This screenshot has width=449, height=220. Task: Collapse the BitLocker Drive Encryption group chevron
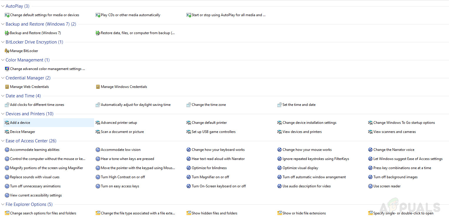(x=3, y=42)
